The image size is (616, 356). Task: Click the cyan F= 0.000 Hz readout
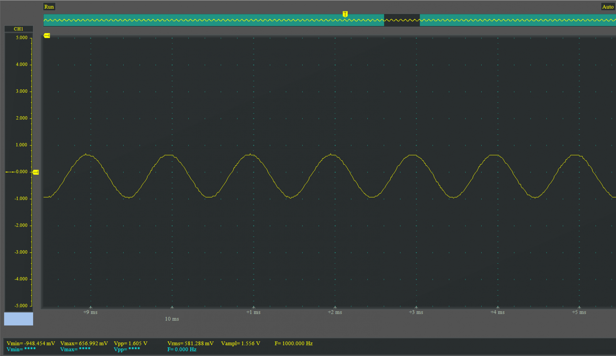(182, 349)
